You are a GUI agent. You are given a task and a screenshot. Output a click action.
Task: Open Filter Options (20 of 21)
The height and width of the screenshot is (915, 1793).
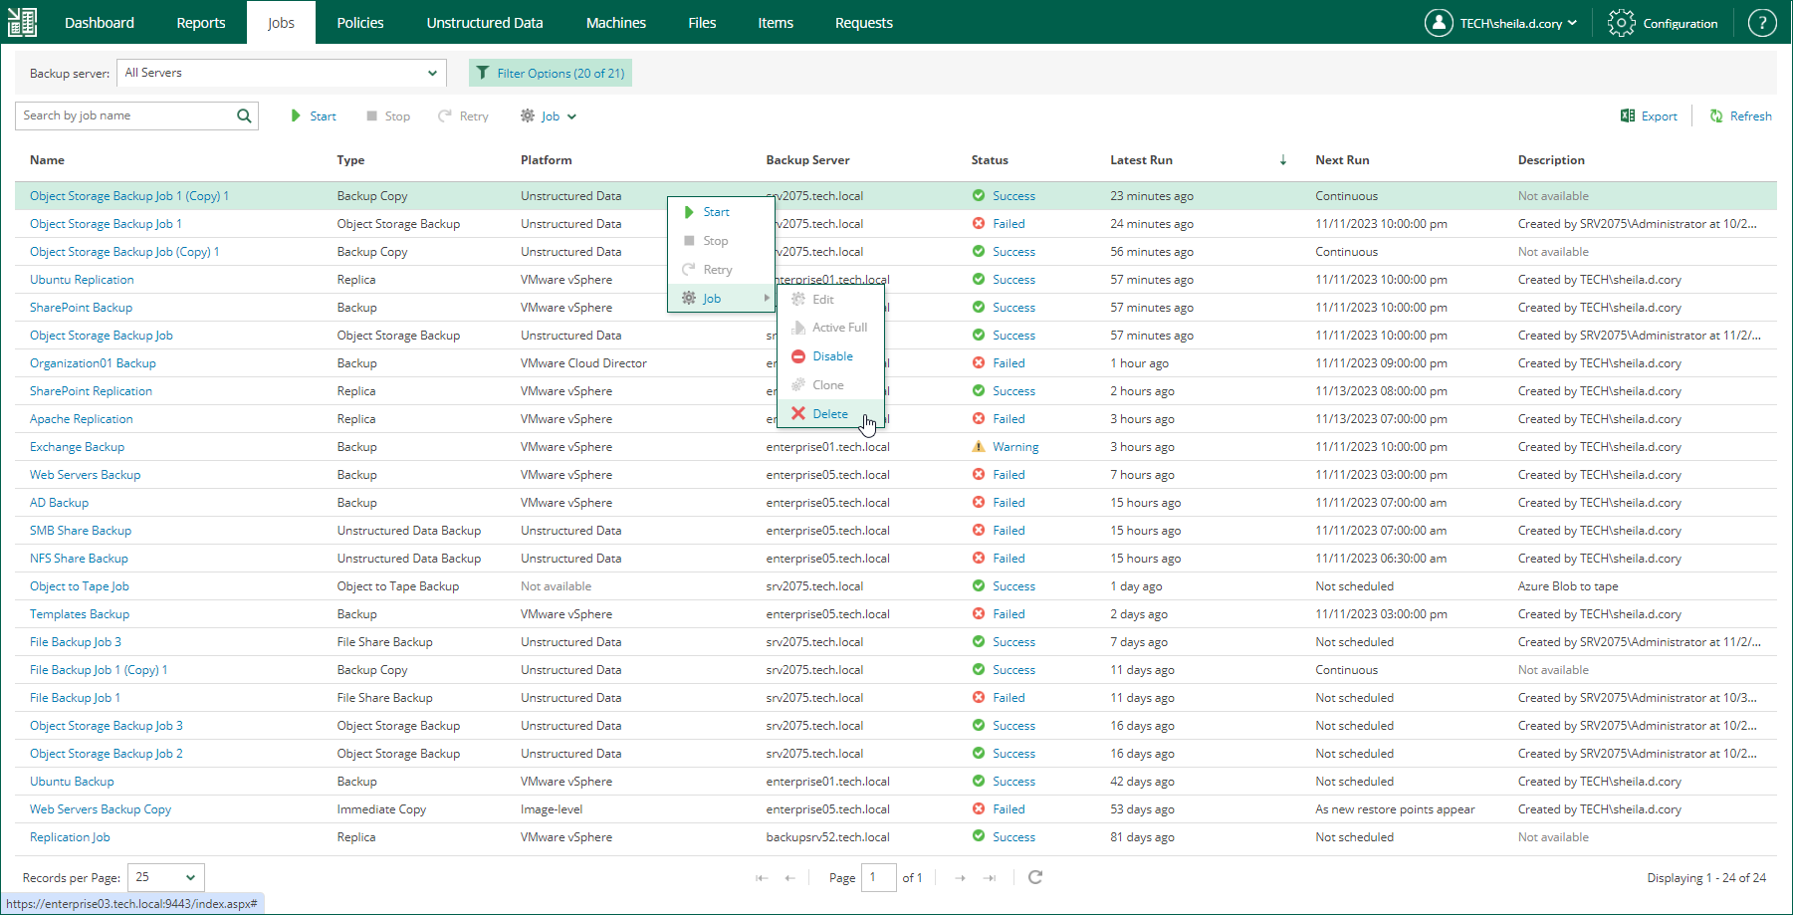[551, 73]
